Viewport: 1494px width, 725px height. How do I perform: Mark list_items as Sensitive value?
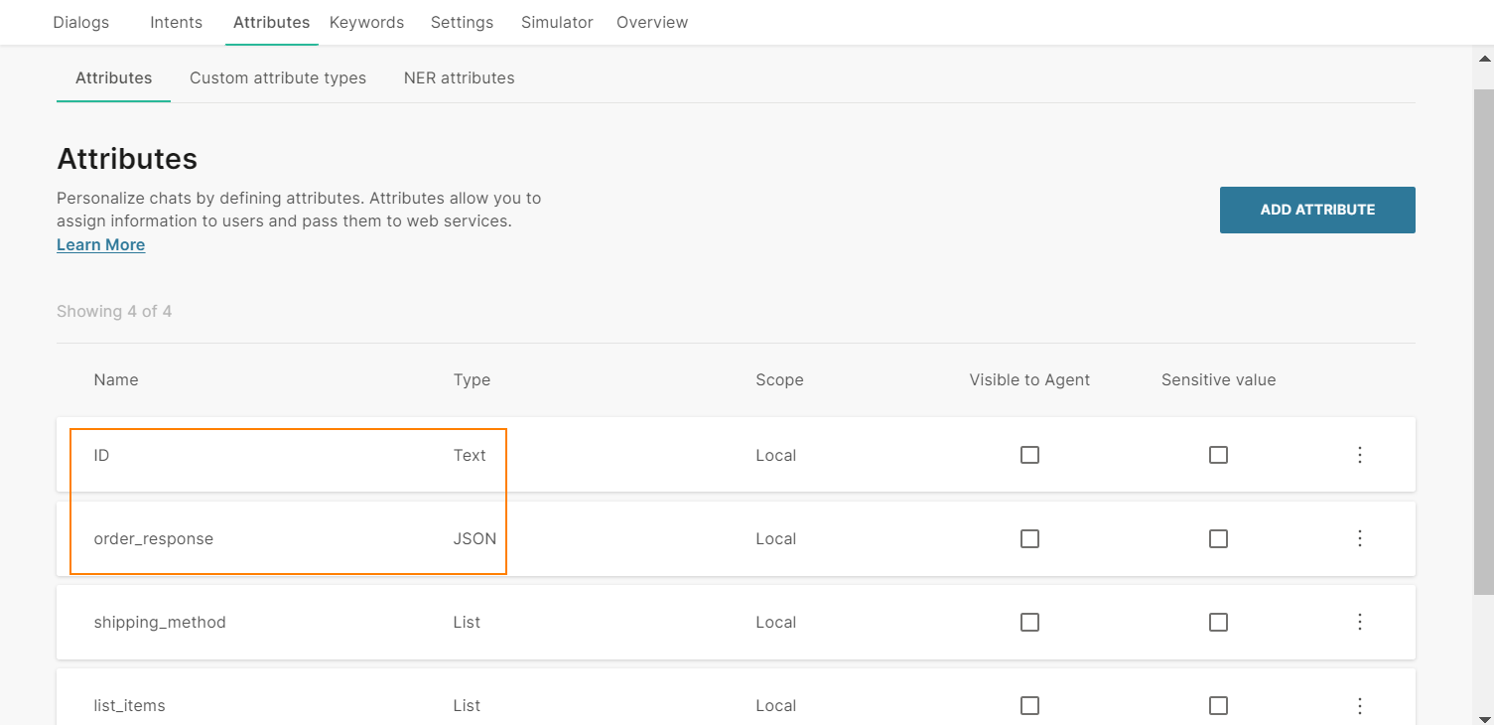(x=1218, y=705)
